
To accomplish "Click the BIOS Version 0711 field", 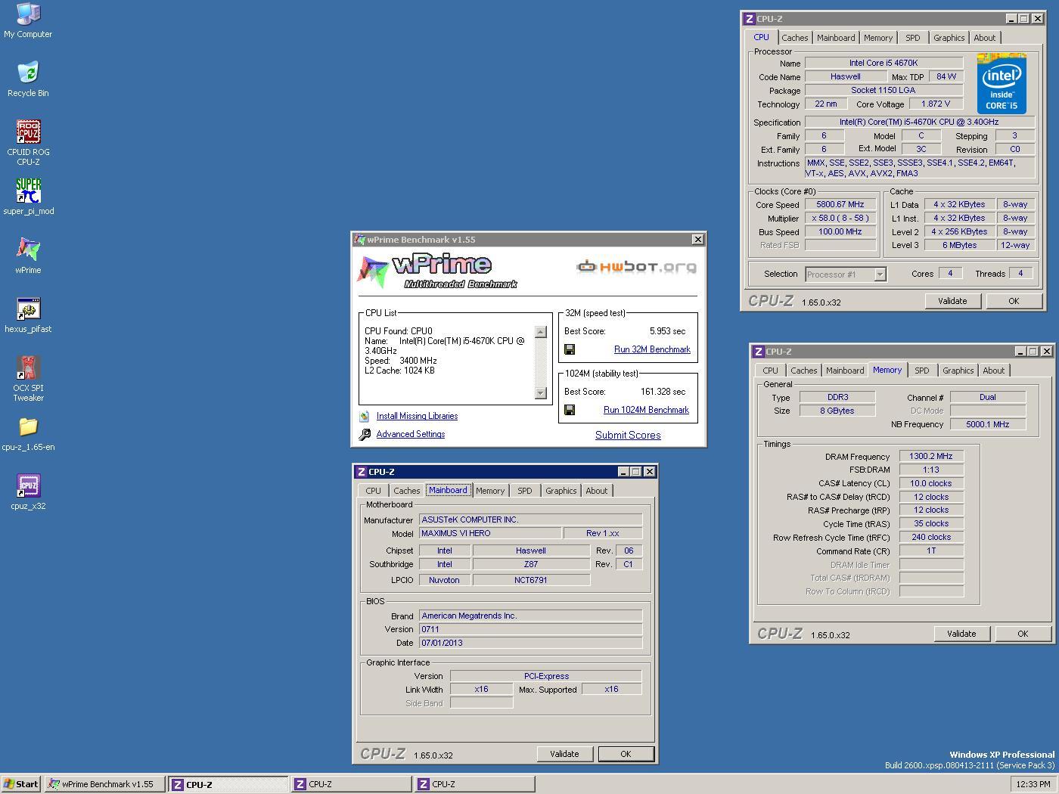I will [x=530, y=629].
